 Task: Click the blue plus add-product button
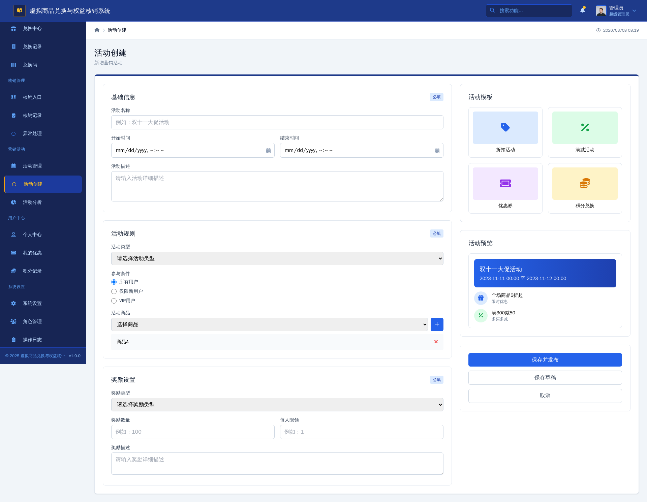click(437, 324)
